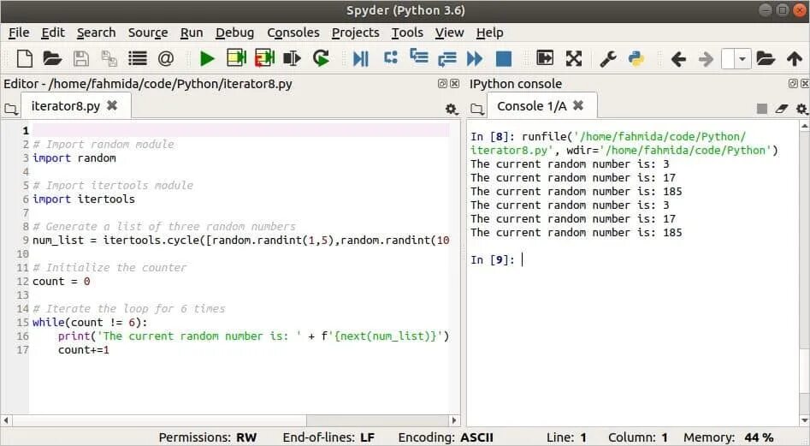
Task: Click 'Memory: 44 %' status entry
Action: (729, 437)
